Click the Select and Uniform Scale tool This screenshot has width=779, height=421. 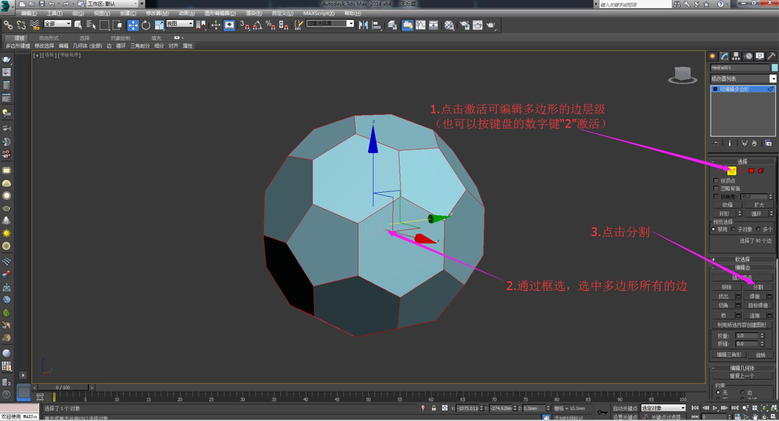[160, 25]
